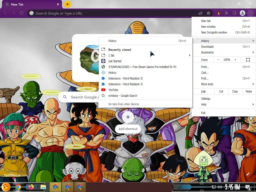Open the Dragon Ball Start button
This screenshot has height=192, width=256.
click(x=6, y=187)
